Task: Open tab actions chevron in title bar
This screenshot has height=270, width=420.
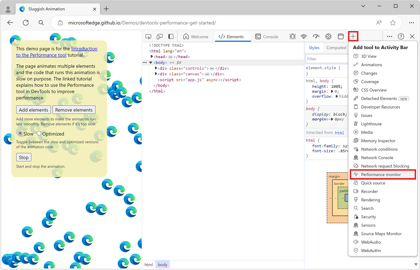Action: pos(363,6)
